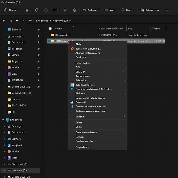178x178 pixels.
Task: Go forward with the right arrow
Action: click(11, 21)
